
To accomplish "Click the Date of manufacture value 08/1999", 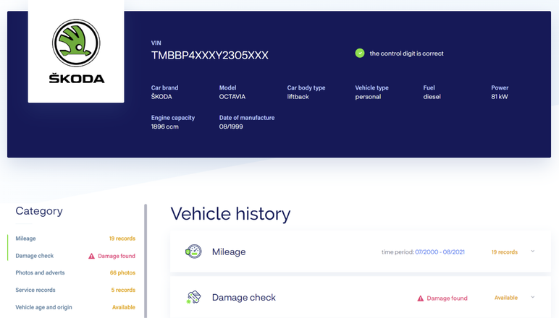I will tap(231, 126).
